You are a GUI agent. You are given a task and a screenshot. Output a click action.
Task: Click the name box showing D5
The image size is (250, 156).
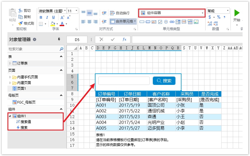pos(77,40)
